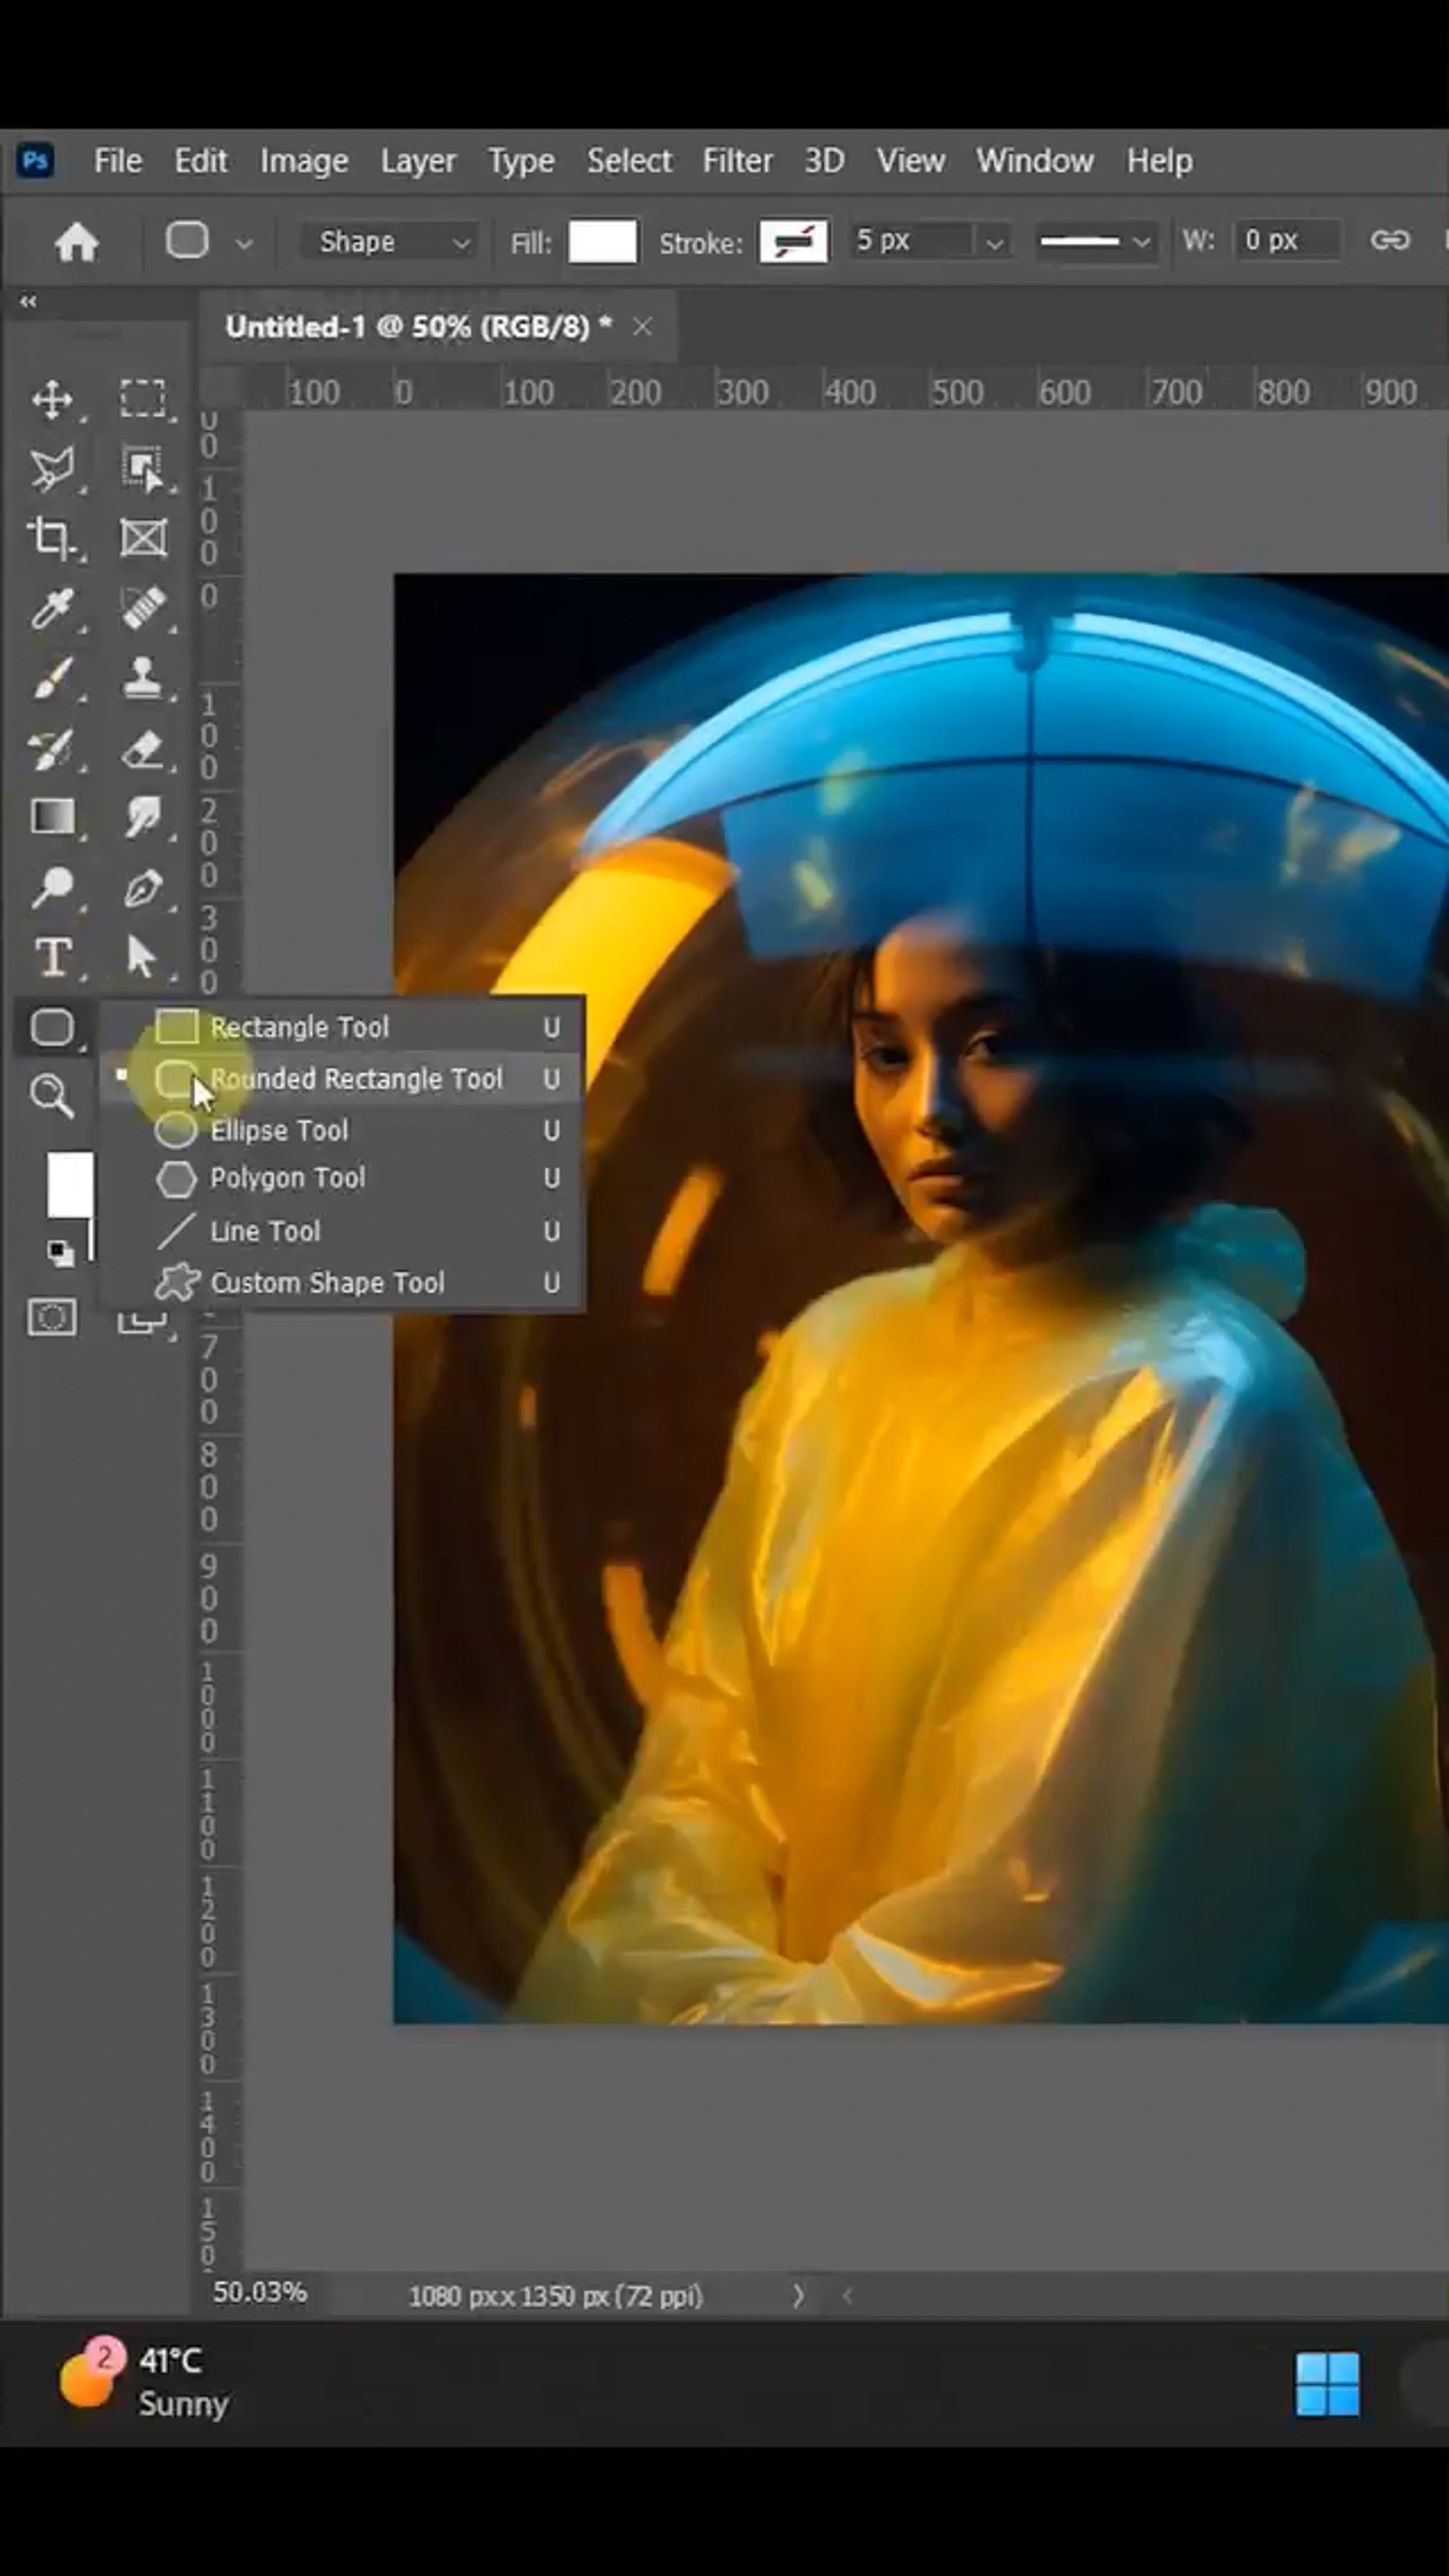The image size is (1449, 2576).
Task: Select the Path Selection tool
Action: 141,957
